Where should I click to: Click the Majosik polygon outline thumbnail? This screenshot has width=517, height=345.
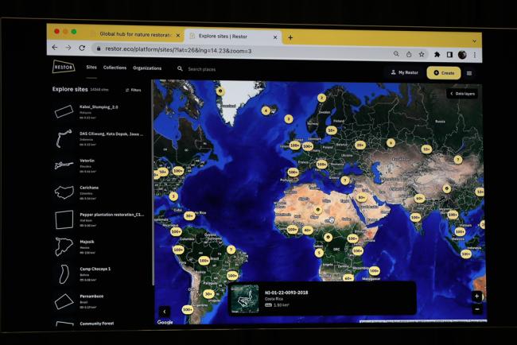tap(64, 246)
